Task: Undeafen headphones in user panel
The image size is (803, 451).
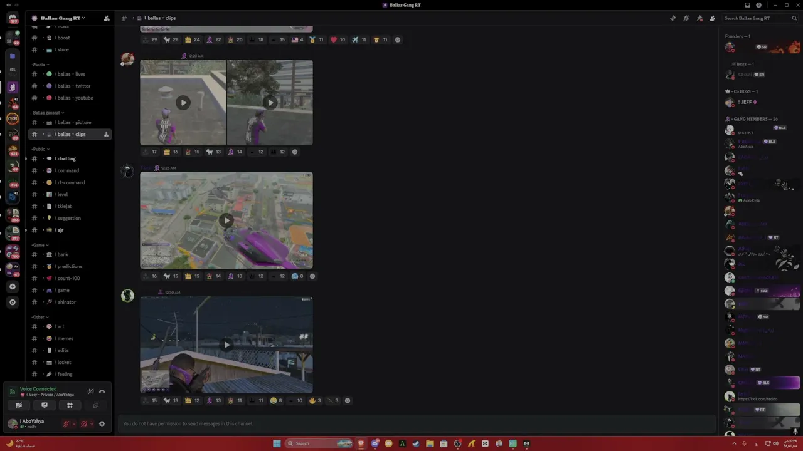Action: pos(83,424)
